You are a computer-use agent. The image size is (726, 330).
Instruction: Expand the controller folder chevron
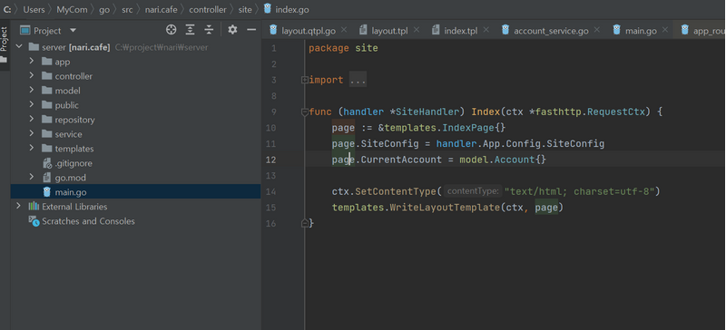pyautogui.click(x=32, y=75)
